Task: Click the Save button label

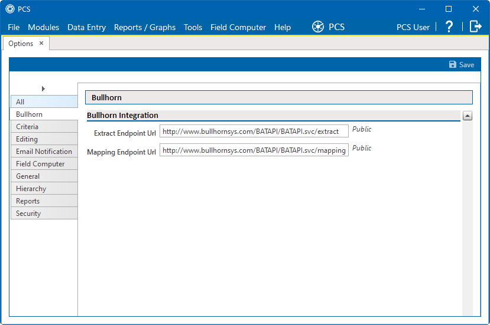Action: coord(466,64)
